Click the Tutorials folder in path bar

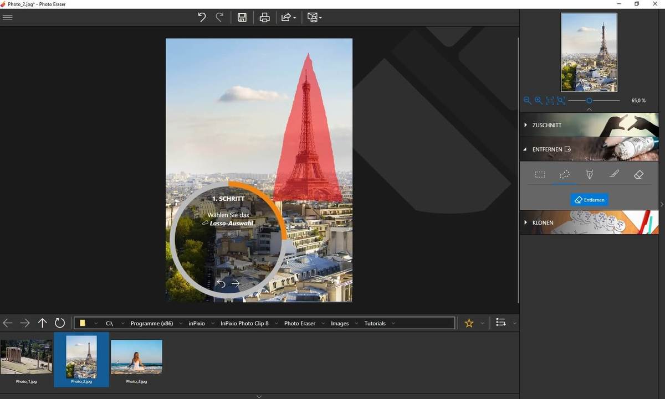375,323
